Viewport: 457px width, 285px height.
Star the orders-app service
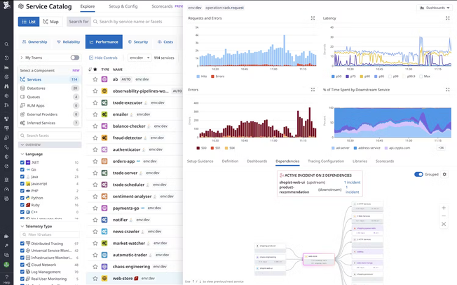coord(95,161)
